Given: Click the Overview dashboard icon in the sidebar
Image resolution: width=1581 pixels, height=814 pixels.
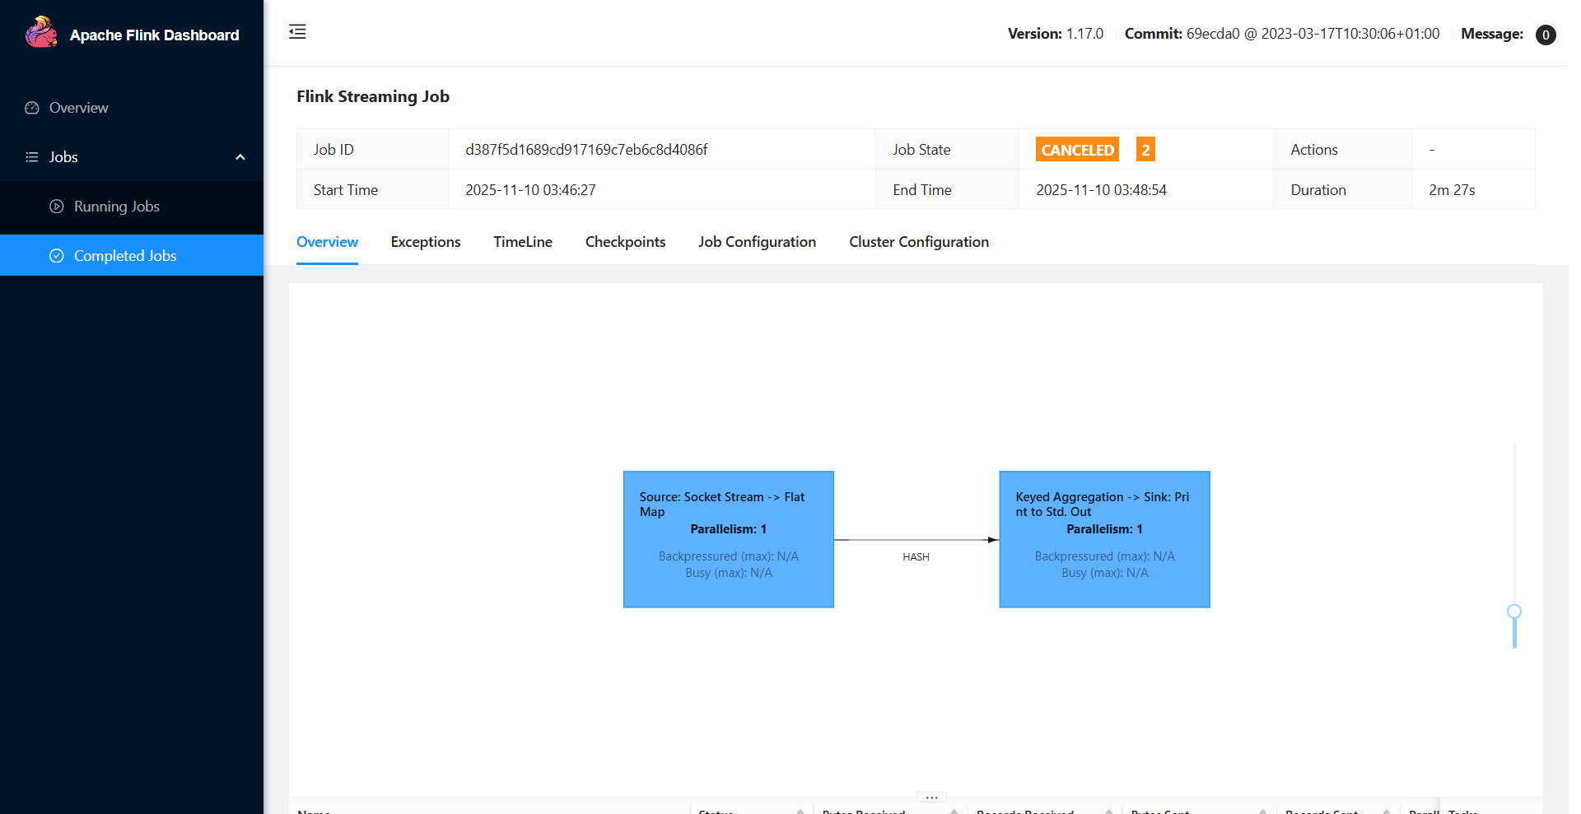Looking at the screenshot, I should [x=32, y=108].
